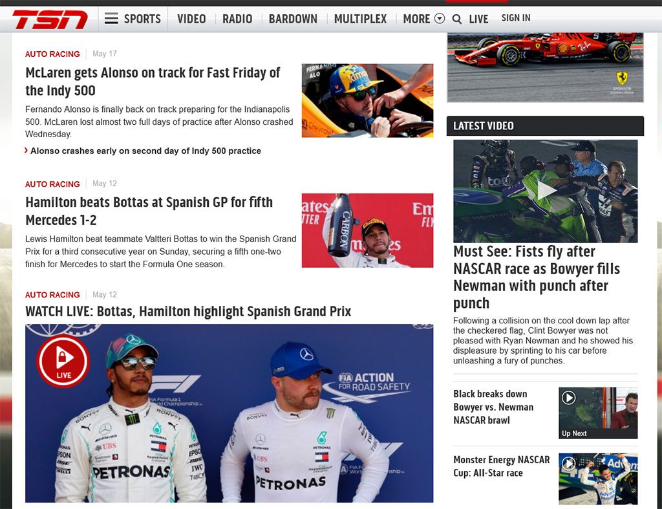The width and height of the screenshot is (662, 509).
Task: Click the search magnifier icon
Action: tap(456, 19)
